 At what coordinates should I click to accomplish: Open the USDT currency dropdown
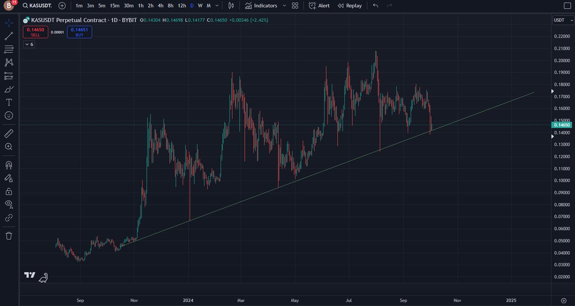click(x=563, y=20)
